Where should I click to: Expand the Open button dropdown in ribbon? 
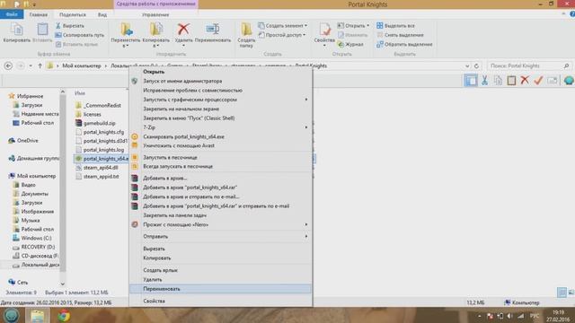367,26
